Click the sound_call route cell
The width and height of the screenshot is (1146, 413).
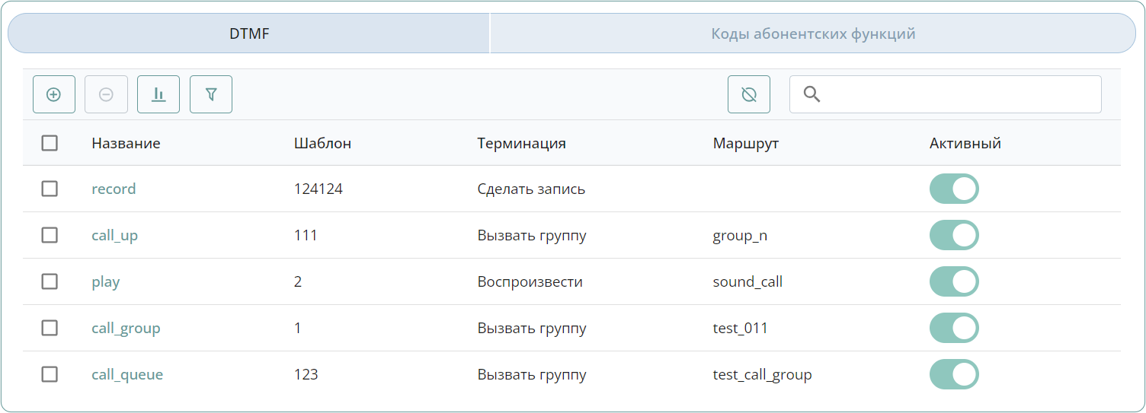pyautogui.click(x=747, y=282)
